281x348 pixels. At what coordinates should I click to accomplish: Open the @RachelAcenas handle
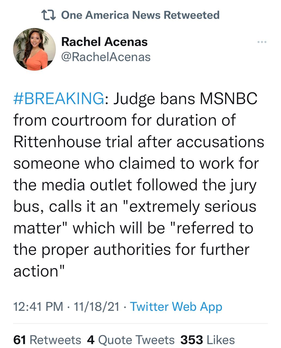click(106, 57)
